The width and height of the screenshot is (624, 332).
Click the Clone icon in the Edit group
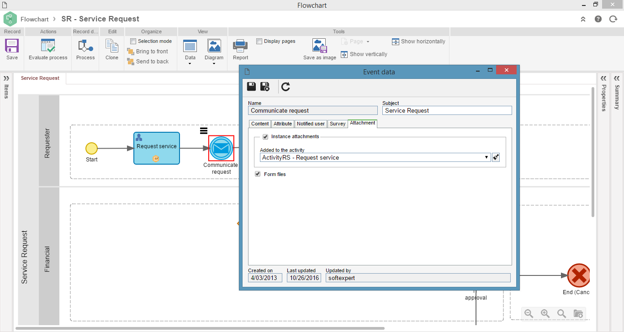[112, 46]
